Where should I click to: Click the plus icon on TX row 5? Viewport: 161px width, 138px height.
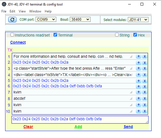click(x=139, y=81)
